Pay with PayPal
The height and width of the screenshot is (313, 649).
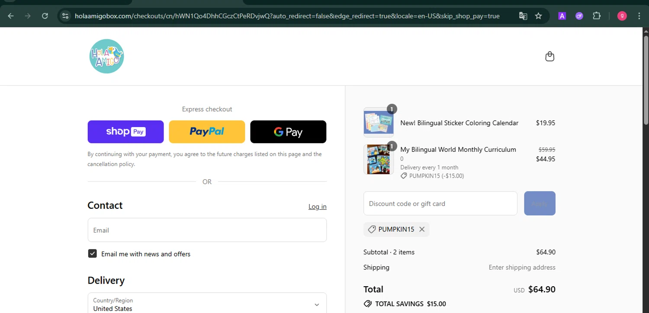(x=207, y=132)
